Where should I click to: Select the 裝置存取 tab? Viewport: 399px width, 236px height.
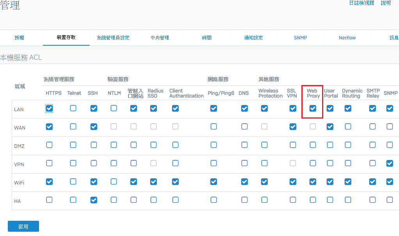coord(66,37)
